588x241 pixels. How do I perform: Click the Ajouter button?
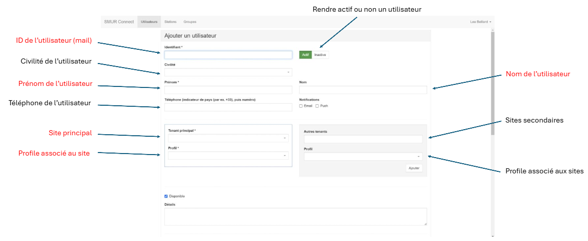pyautogui.click(x=414, y=168)
